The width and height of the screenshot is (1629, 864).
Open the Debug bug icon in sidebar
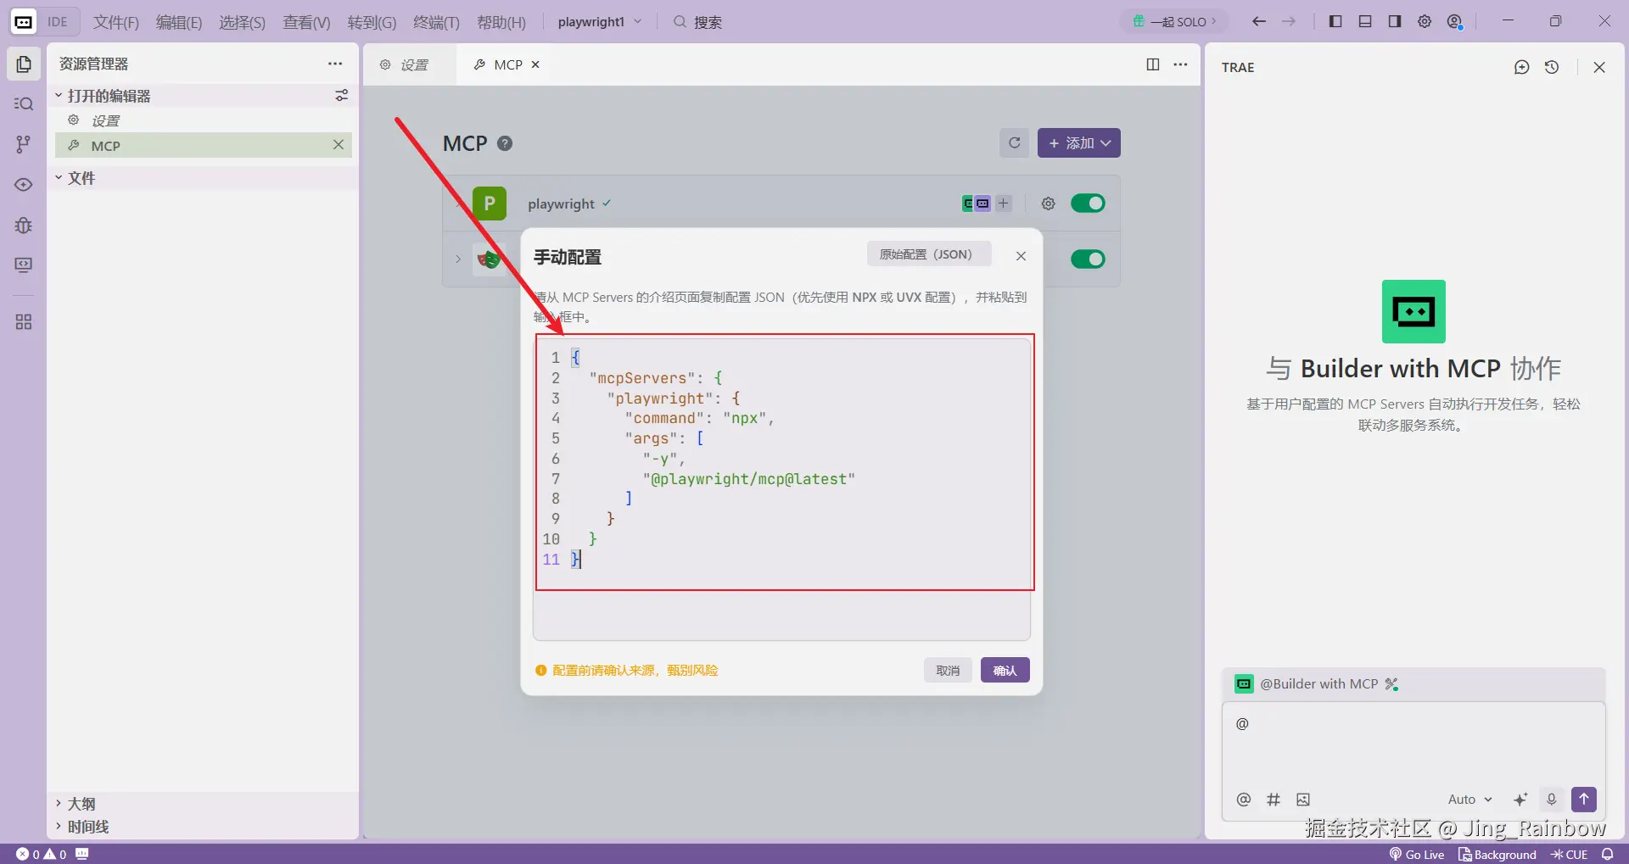(24, 226)
